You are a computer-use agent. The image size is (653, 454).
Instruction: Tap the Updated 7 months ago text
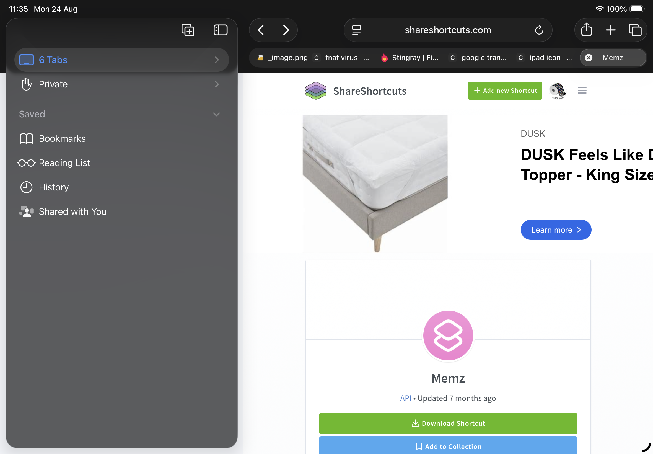pos(457,398)
